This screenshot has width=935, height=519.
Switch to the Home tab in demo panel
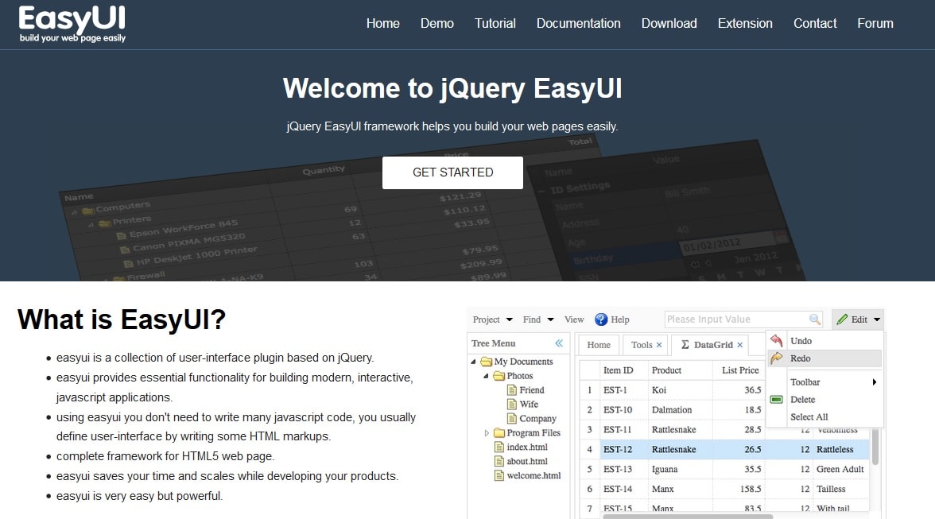[x=599, y=345]
